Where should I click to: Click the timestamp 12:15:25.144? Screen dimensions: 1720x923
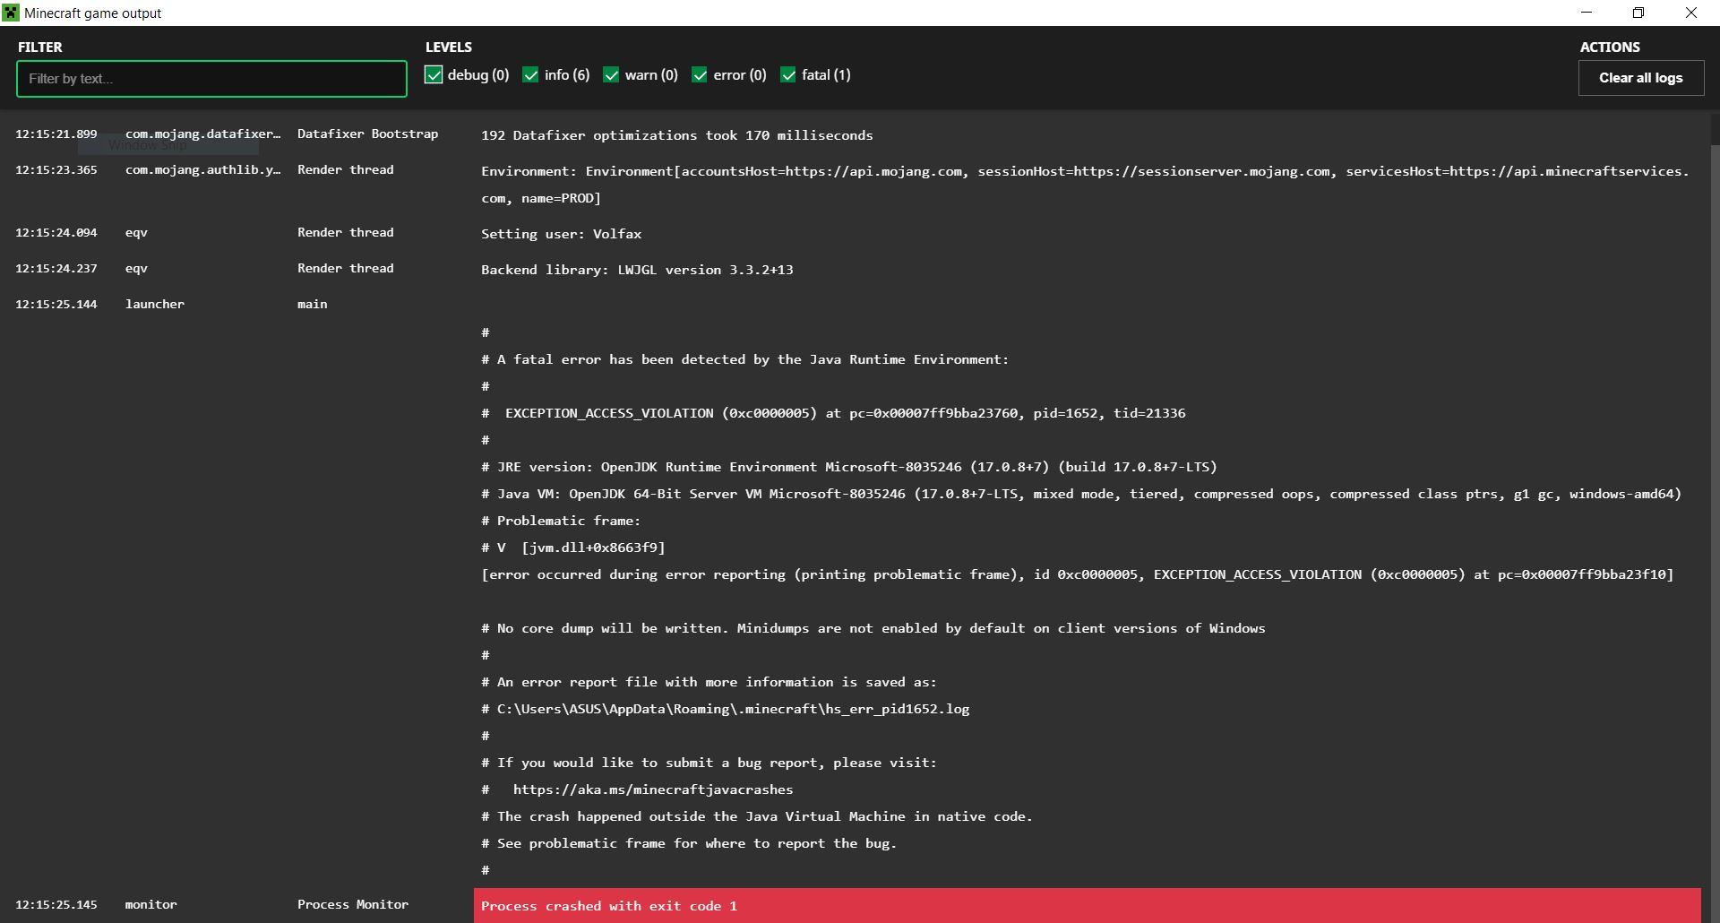(56, 304)
